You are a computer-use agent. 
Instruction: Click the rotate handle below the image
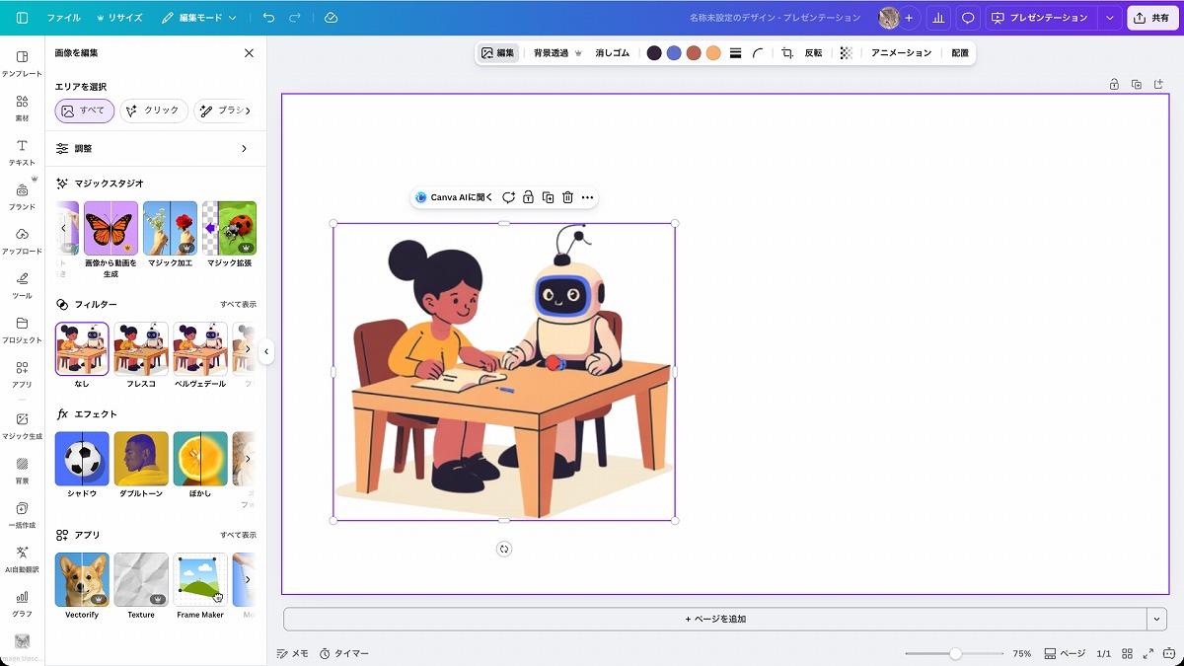[x=504, y=549]
